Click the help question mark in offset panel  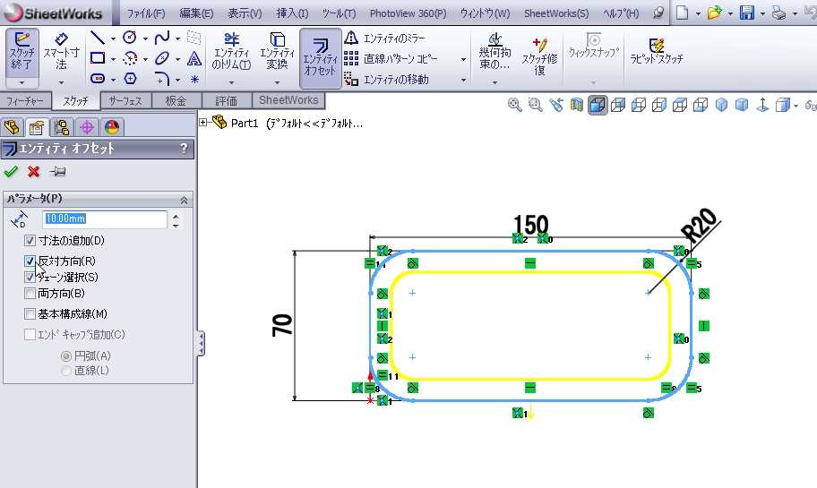184,149
